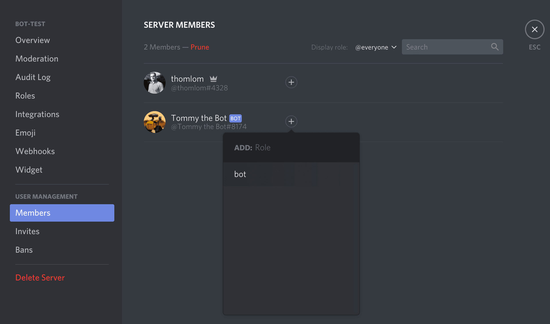Open the Audit Log section
550x324 pixels.
(x=33, y=77)
